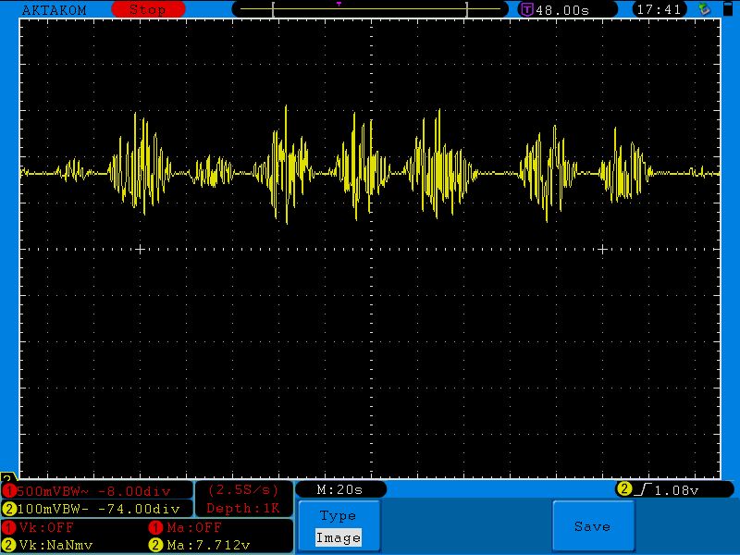Click the Ma:OFF channel 1 readout
This screenshot has width=740, height=555.
(x=194, y=527)
